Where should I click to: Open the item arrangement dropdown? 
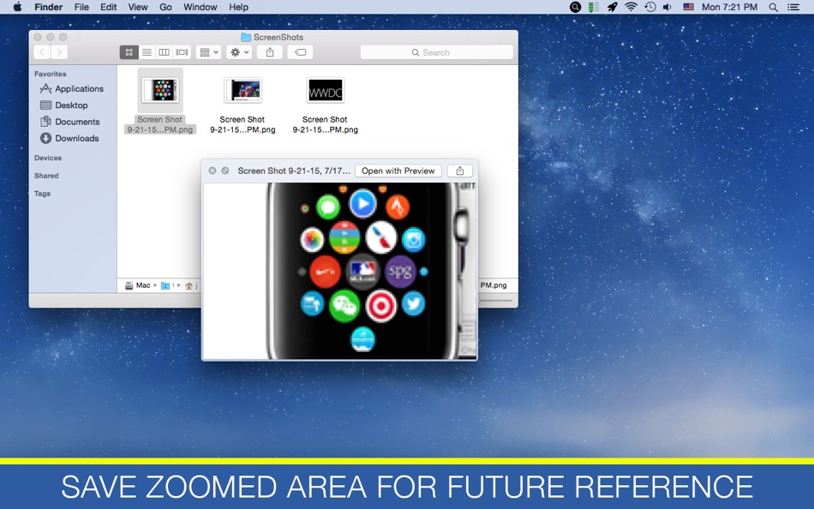coord(209,52)
